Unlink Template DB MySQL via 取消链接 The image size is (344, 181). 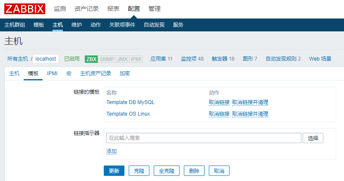point(219,102)
